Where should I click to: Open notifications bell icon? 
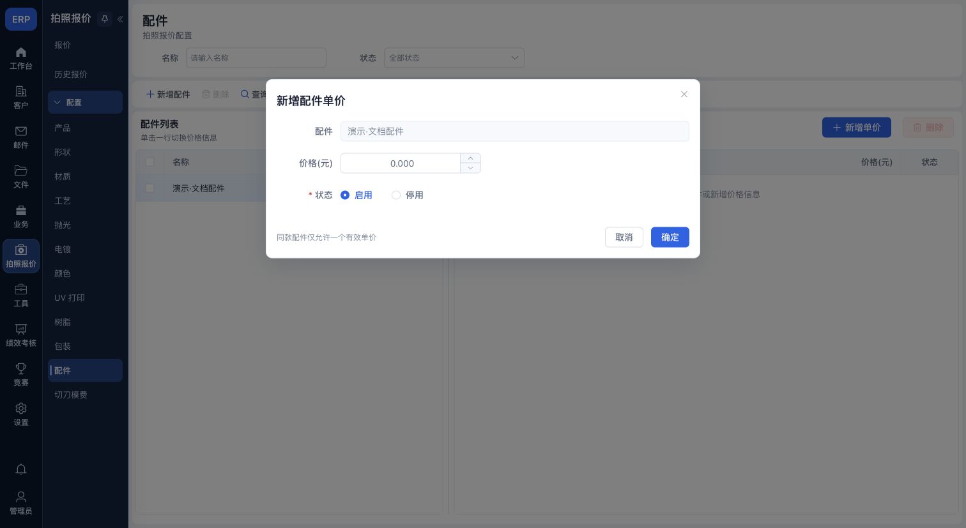tap(21, 469)
